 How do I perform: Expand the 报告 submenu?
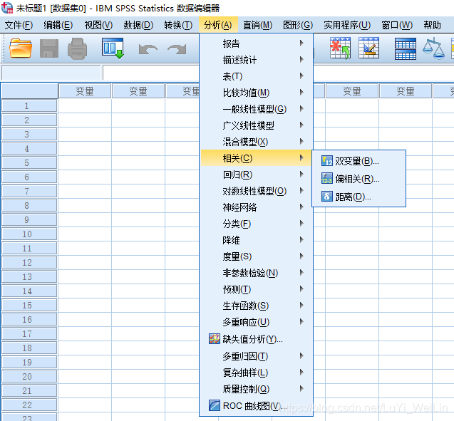coord(257,43)
